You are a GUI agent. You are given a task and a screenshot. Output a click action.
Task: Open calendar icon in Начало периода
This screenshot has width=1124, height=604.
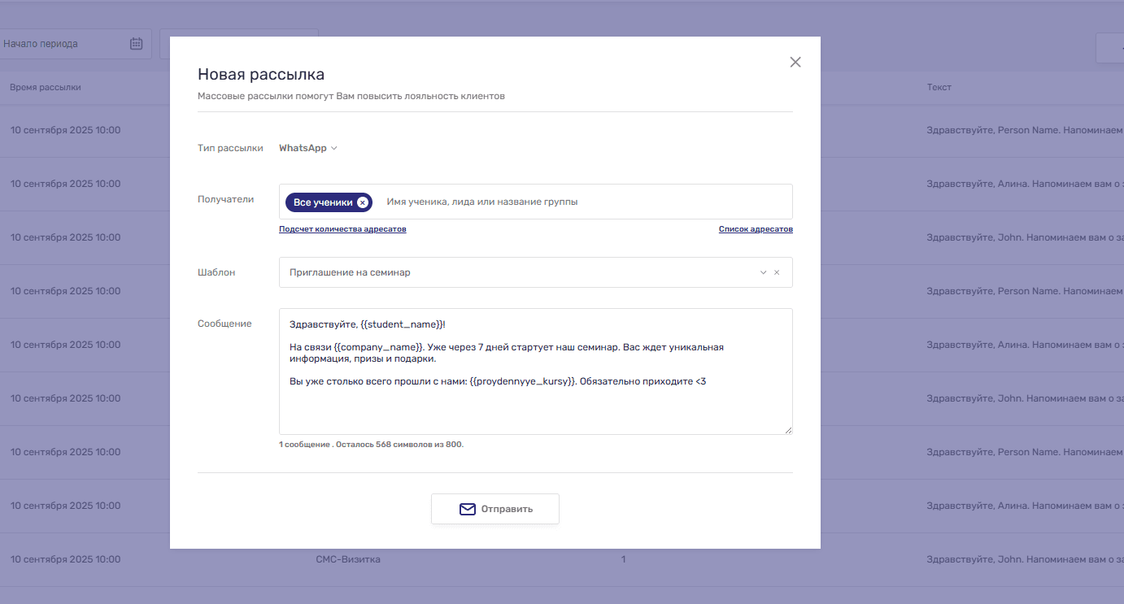pyautogui.click(x=137, y=44)
